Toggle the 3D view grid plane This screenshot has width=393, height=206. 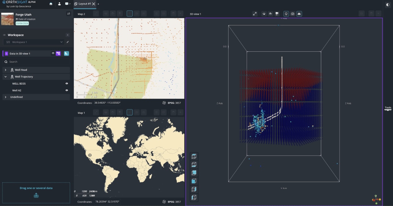point(299,14)
